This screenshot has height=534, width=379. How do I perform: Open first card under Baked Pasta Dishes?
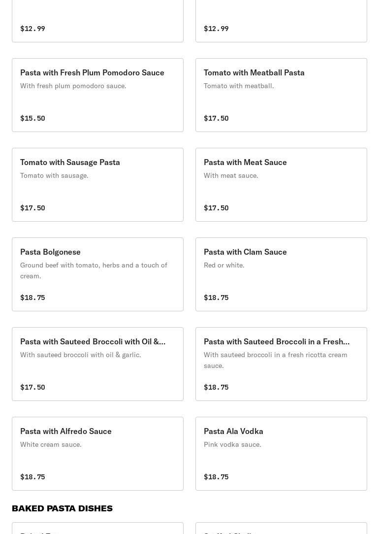pyautogui.click(x=97, y=529)
